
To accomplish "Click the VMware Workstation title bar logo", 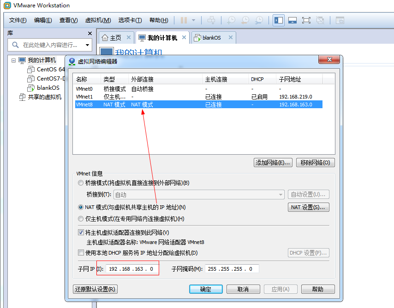I will click(7, 5).
